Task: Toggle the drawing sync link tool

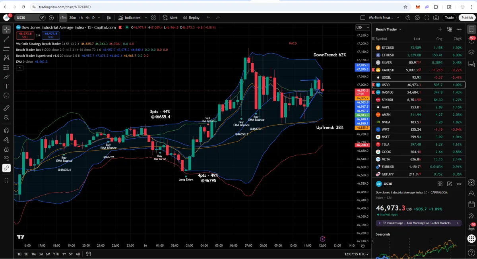Action: point(6,168)
